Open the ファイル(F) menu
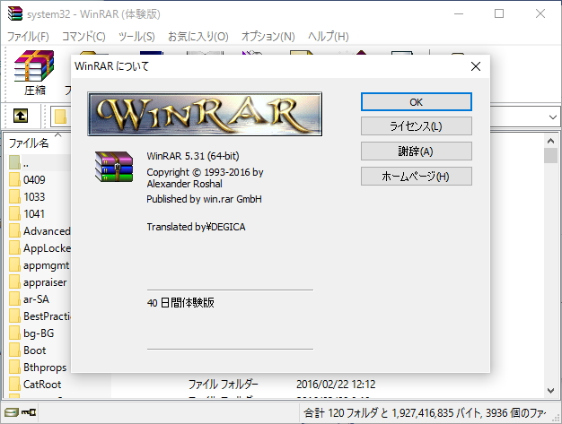This screenshot has height=424, width=562. pos(28,37)
